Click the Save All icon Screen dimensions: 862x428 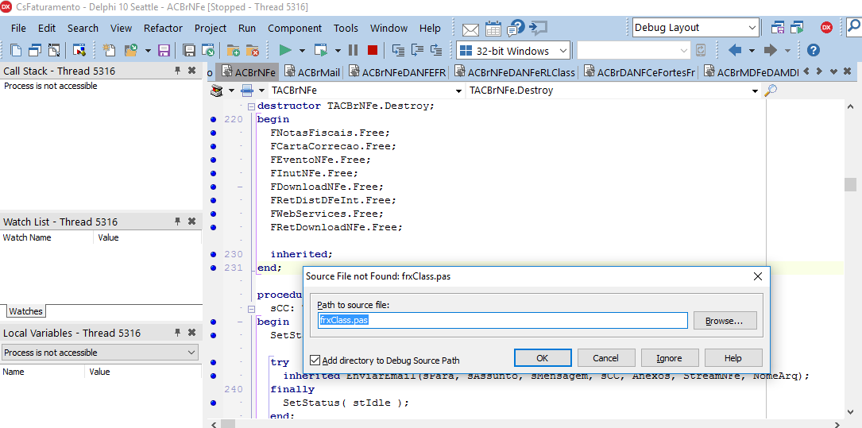tap(189, 51)
